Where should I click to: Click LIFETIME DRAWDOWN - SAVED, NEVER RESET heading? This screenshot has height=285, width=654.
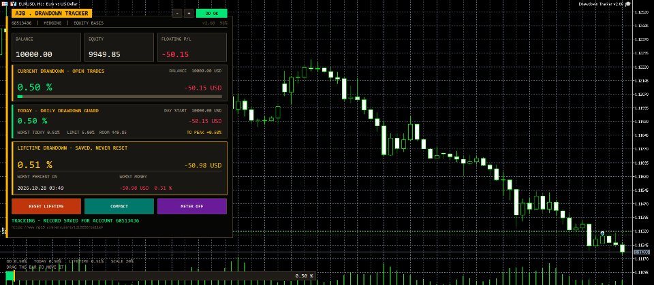[72, 148]
